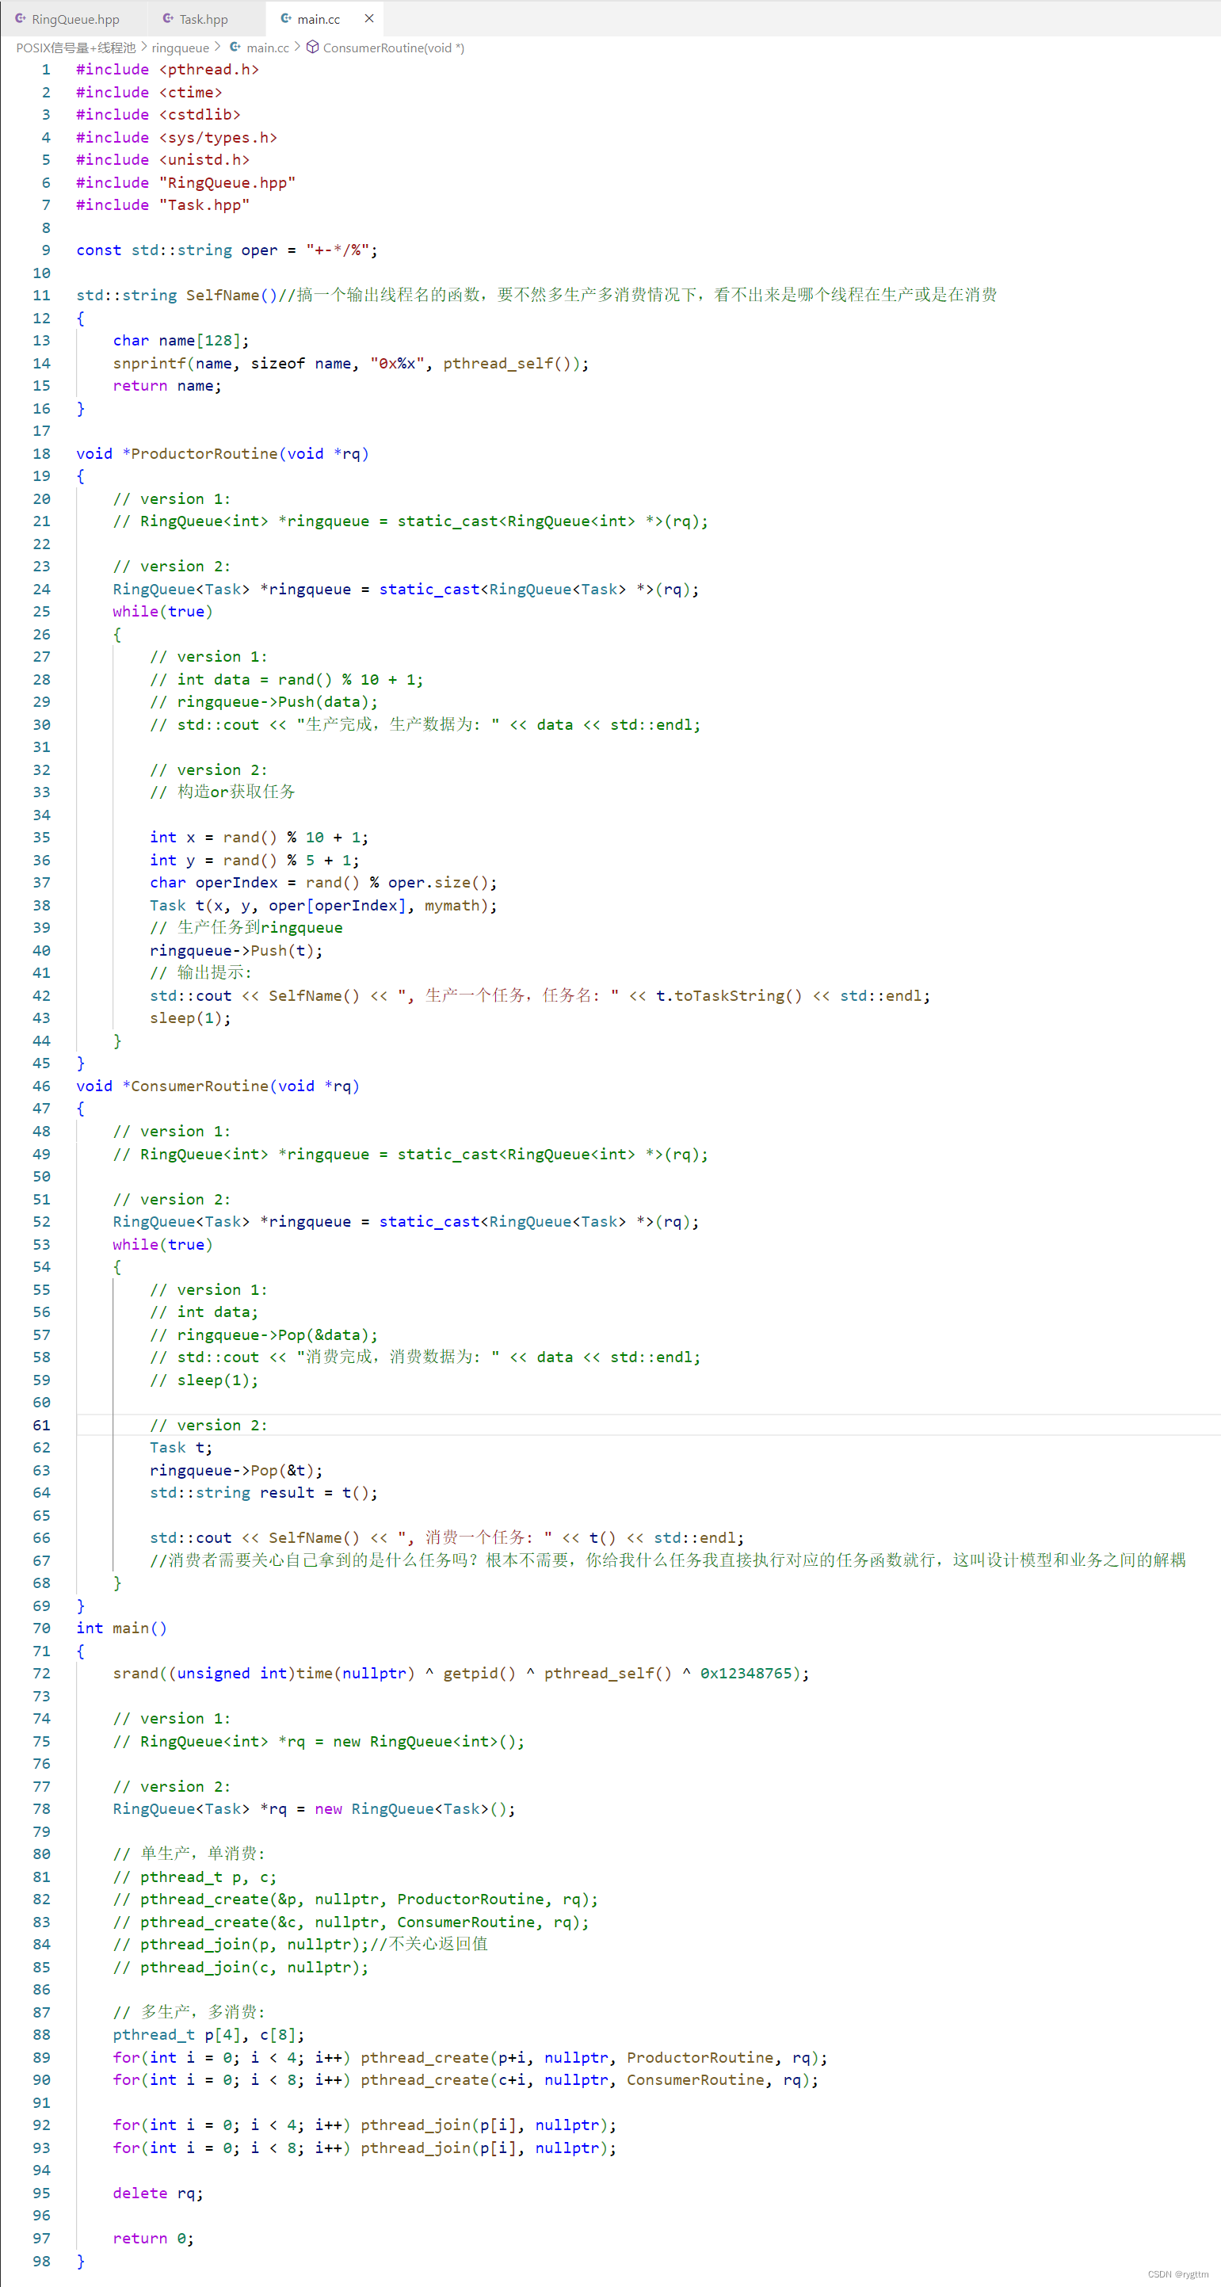Click on "RingQueue.hpp" include string
Viewport: 1221px width, 2287px height.
(227, 183)
